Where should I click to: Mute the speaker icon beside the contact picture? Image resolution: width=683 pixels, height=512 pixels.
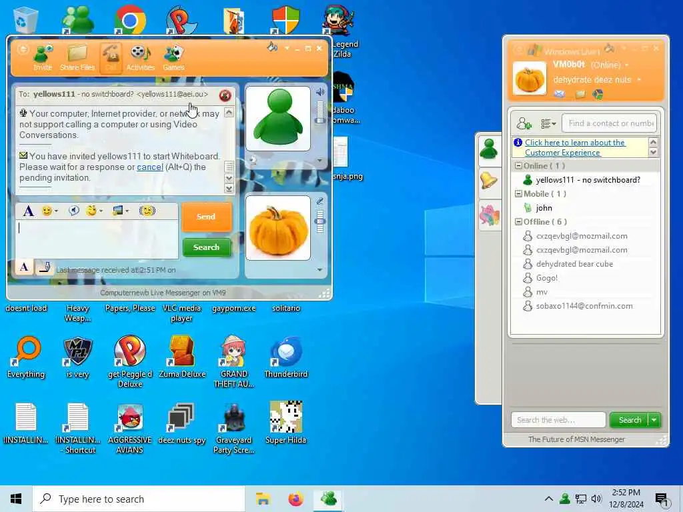click(x=320, y=92)
